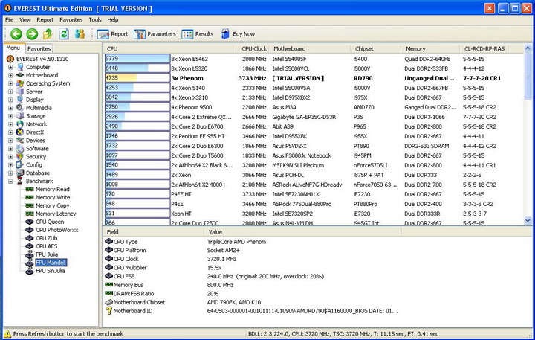
Task: Open the Tools menu
Action: tap(95, 20)
